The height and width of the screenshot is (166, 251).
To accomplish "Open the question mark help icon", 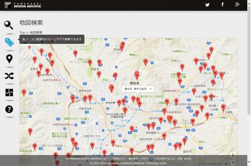I will (x=9, y=109).
